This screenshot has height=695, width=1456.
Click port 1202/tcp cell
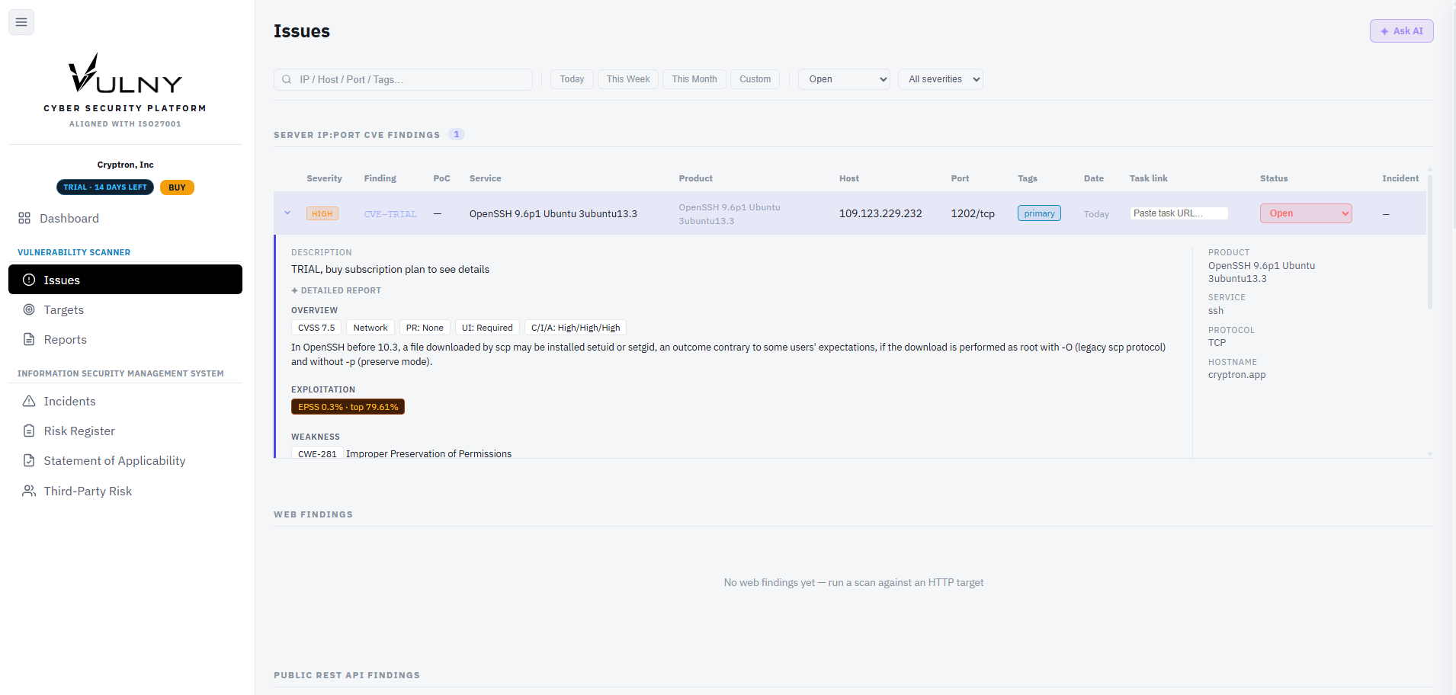(973, 213)
